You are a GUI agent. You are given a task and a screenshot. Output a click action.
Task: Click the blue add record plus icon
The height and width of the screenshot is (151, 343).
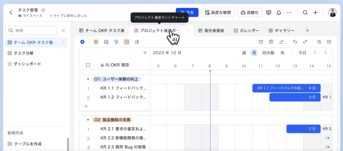[82, 42]
